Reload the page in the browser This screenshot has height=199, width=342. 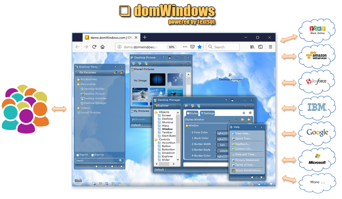coord(94,47)
